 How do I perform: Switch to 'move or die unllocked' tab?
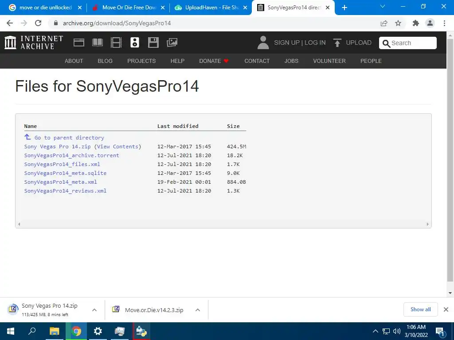point(45,8)
